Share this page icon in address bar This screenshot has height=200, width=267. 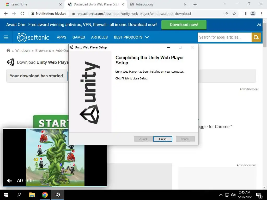(226, 14)
